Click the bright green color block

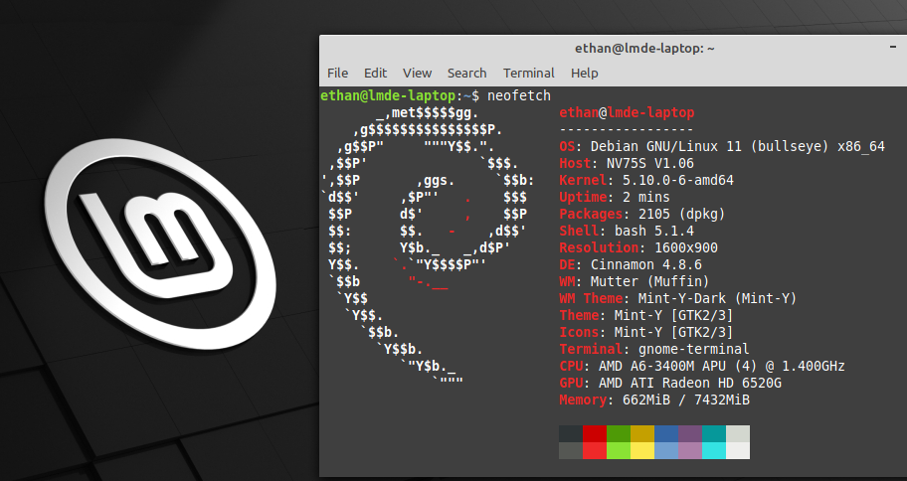[x=619, y=451]
